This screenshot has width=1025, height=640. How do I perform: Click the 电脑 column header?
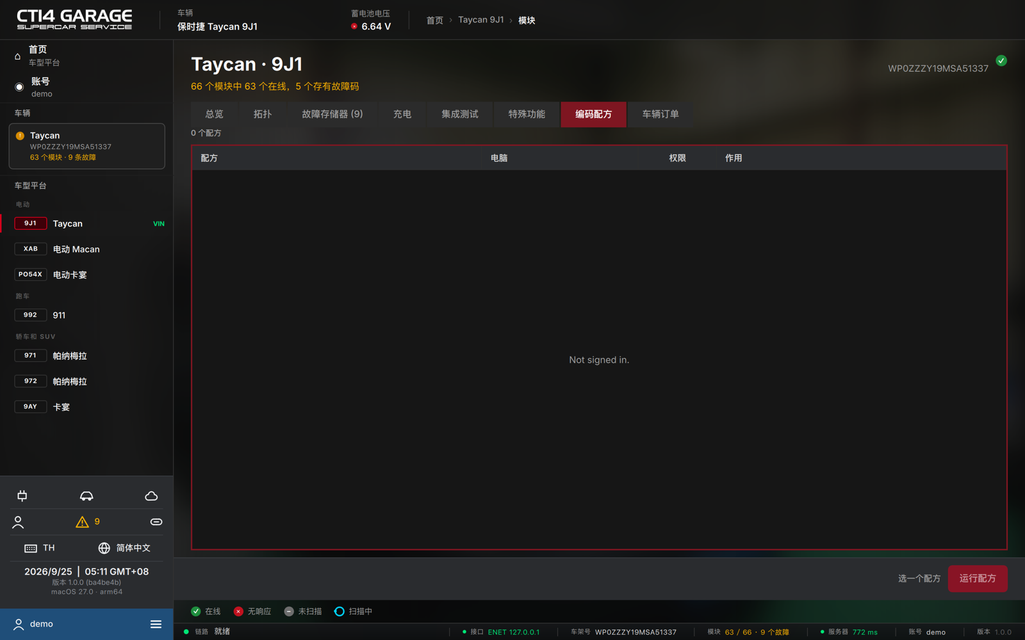[x=499, y=158]
